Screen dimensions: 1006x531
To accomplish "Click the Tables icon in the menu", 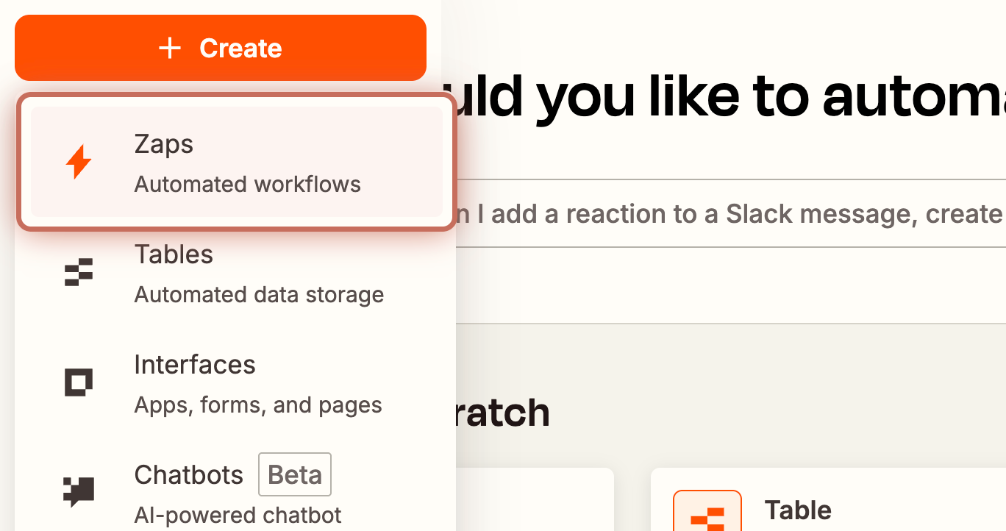I will 79,272.
